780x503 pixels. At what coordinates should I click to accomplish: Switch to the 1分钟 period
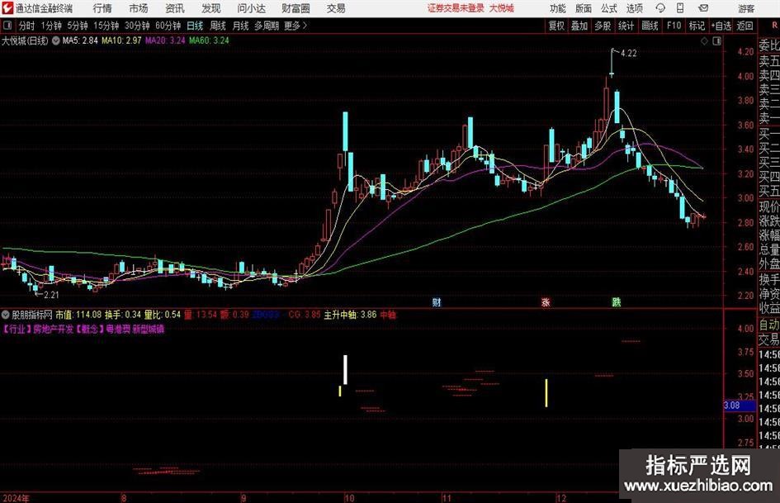[51, 26]
